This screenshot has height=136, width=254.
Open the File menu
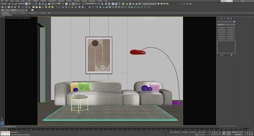point(2,1)
